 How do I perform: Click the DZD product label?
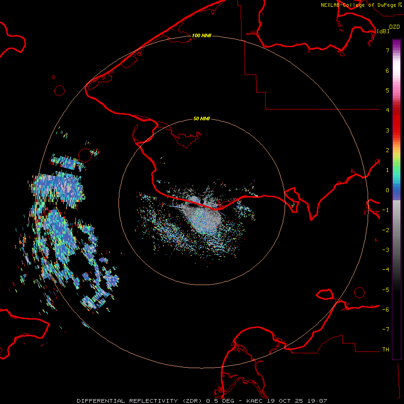tap(395, 27)
